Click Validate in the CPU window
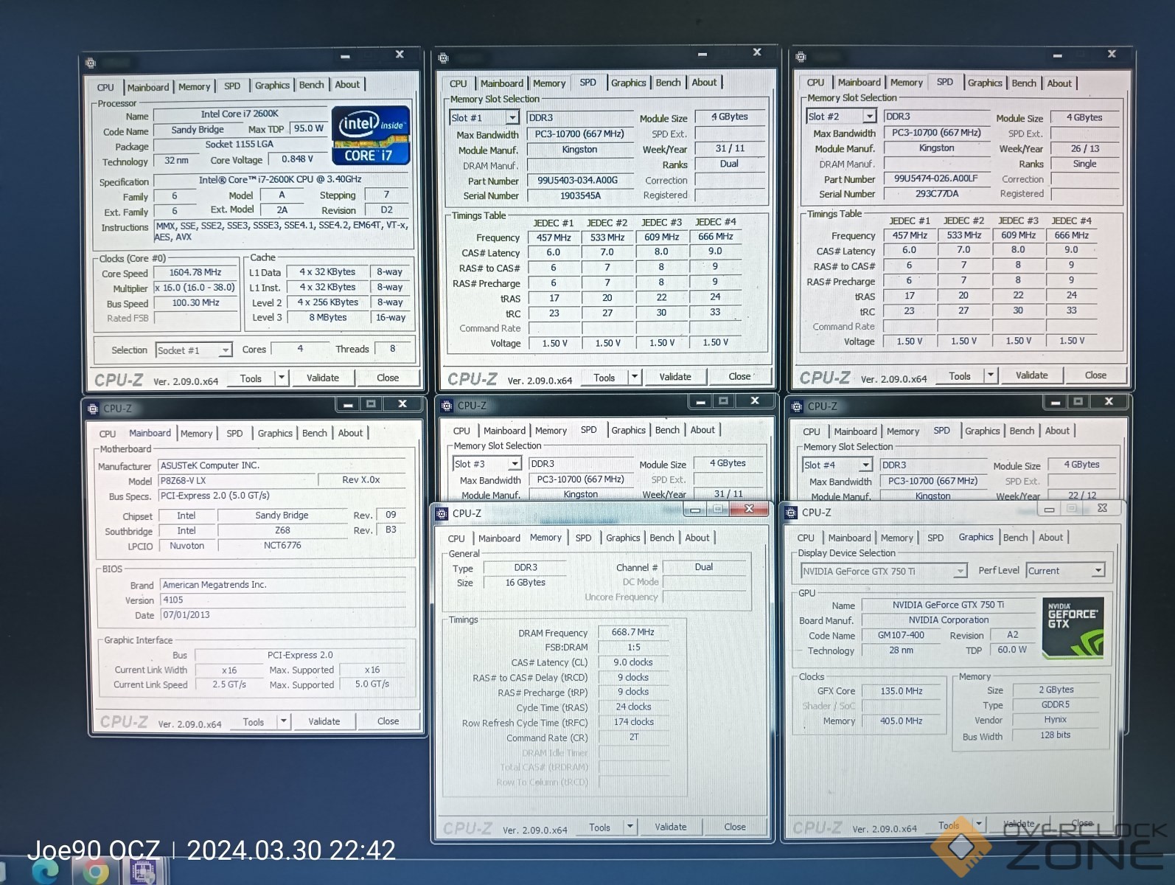 [x=323, y=378]
